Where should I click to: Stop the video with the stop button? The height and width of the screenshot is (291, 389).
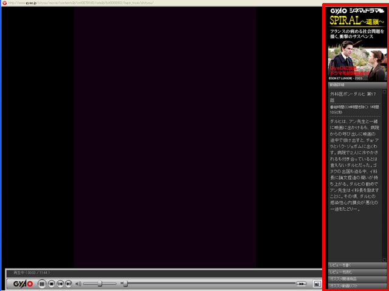pyautogui.click(x=51, y=284)
